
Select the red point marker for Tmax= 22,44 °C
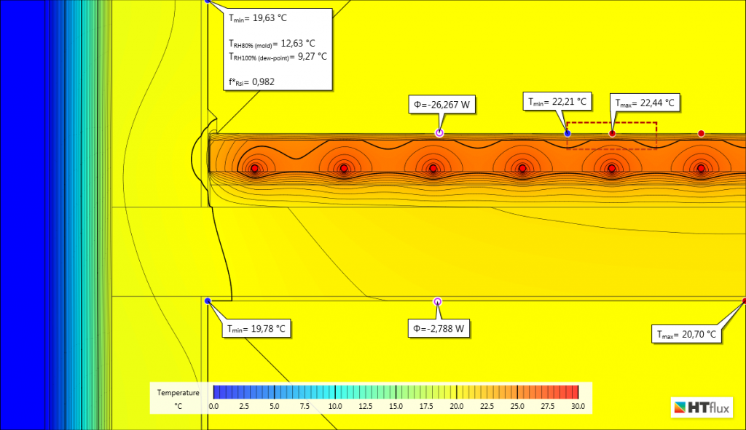coord(612,132)
